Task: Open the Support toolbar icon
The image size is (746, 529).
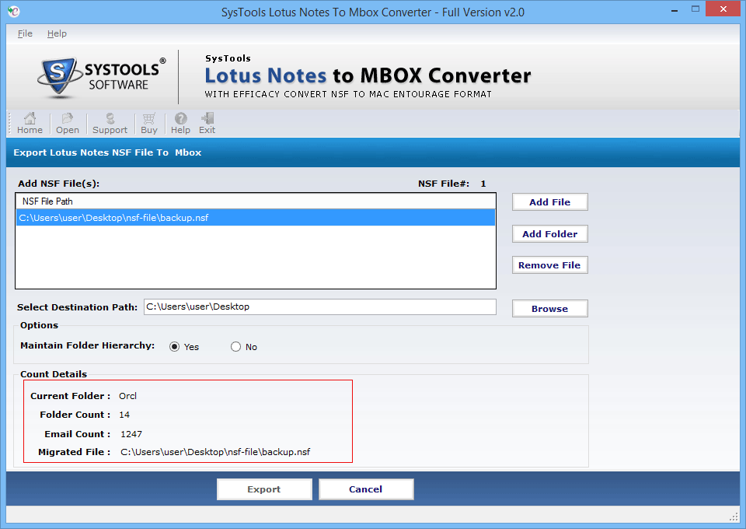Action: pyautogui.click(x=110, y=124)
